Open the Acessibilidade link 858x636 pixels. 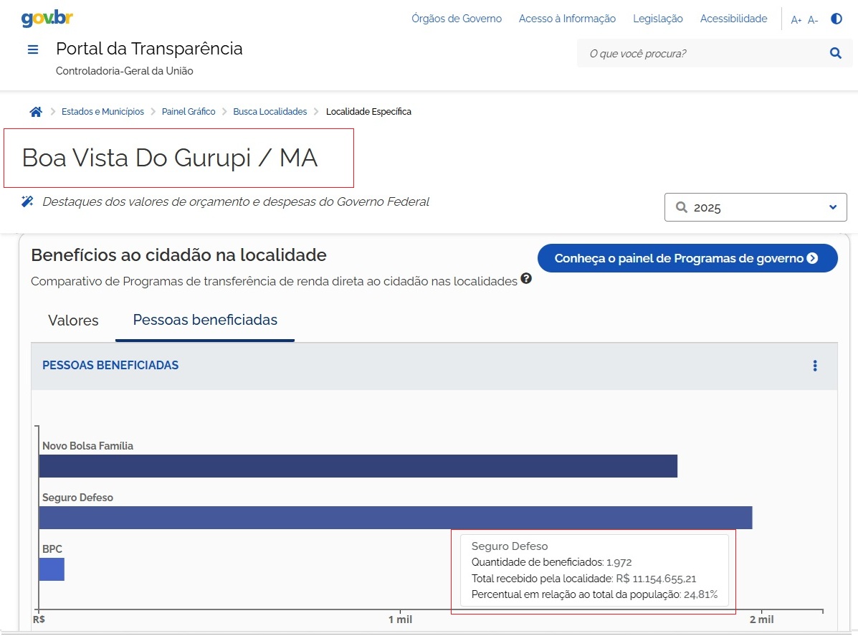pyautogui.click(x=733, y=19)
